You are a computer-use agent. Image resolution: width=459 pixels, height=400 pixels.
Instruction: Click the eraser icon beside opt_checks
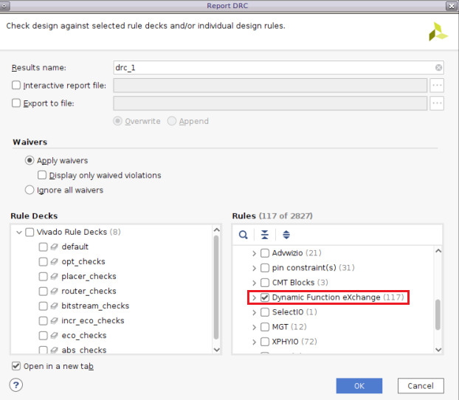click(54, 261)
